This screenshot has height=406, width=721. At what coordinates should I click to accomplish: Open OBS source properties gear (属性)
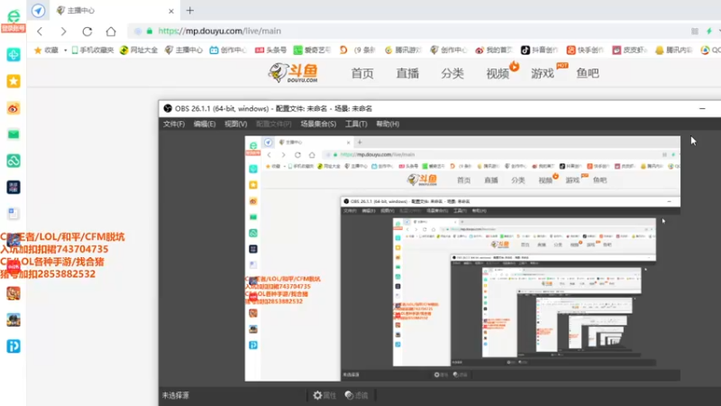click(324, 395)
